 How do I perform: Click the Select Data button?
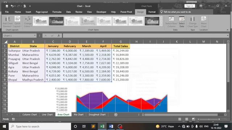tap(182, 22)
